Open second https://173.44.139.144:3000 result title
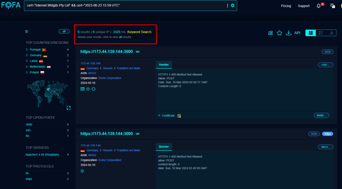The image size is (342, 189). [x=106, y=134]
